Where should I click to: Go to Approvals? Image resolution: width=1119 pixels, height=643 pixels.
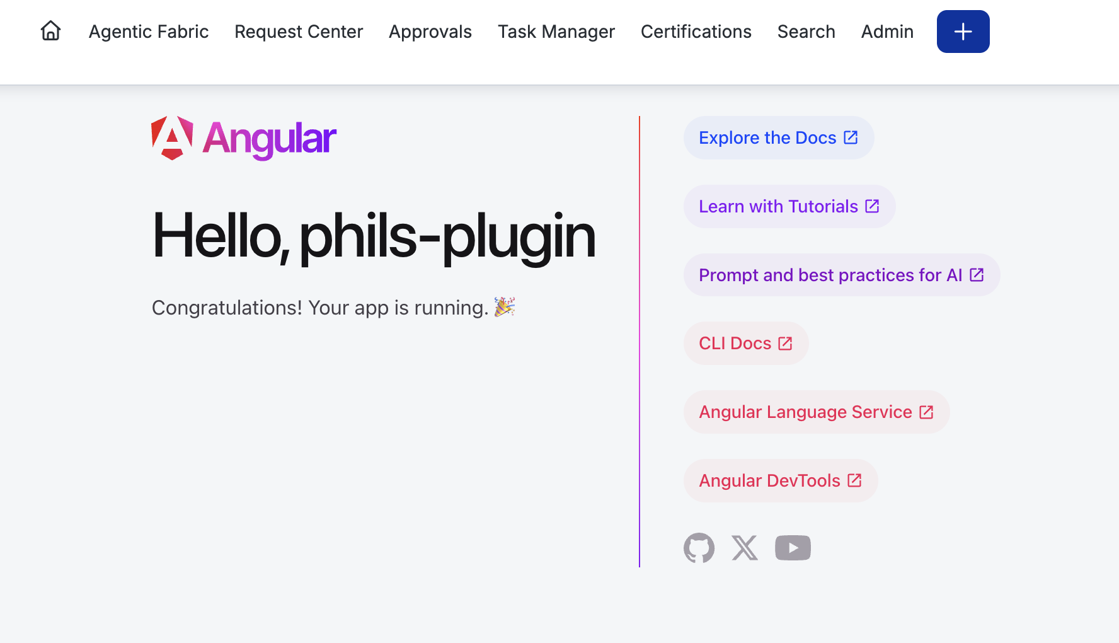tap(430, 32)
